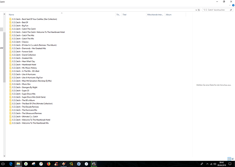Open Task View on the taskbar

point(3,164)
